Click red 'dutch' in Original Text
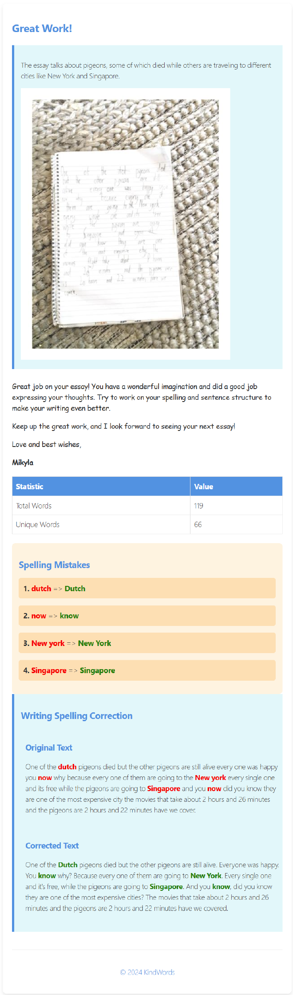The height and width of the screenshot is (995, 293). (67, 767)
